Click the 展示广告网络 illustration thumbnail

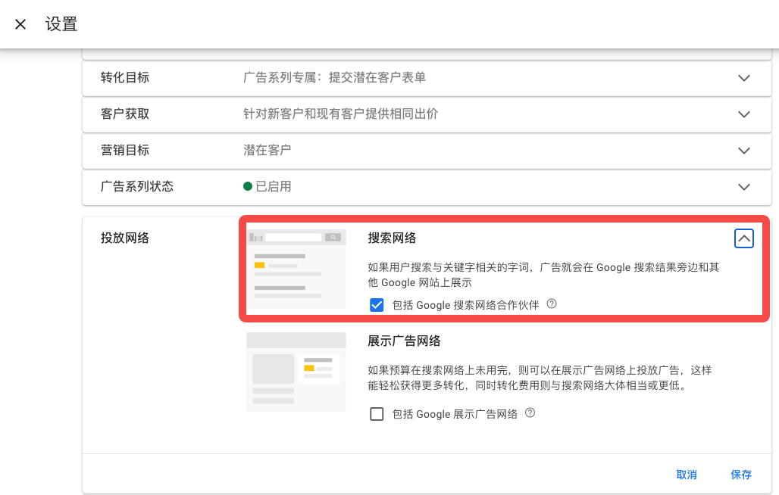pos(296,372)
